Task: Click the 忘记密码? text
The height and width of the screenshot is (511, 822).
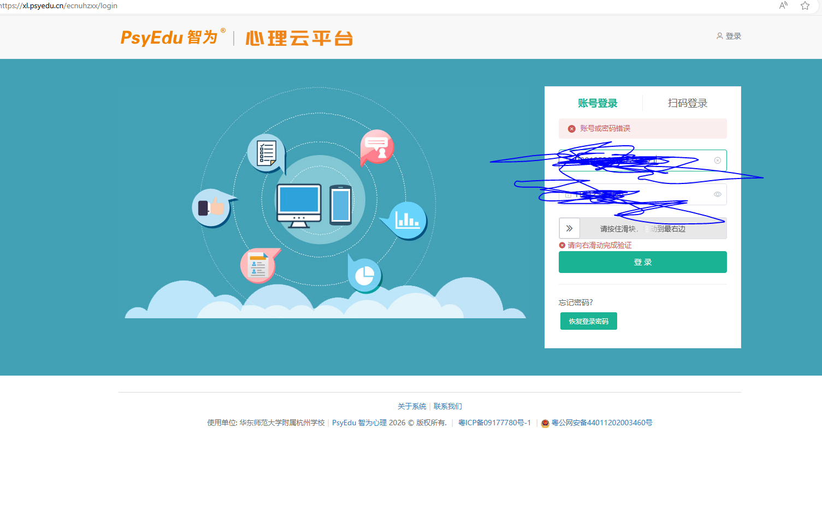Action: (x=576, y=302)
